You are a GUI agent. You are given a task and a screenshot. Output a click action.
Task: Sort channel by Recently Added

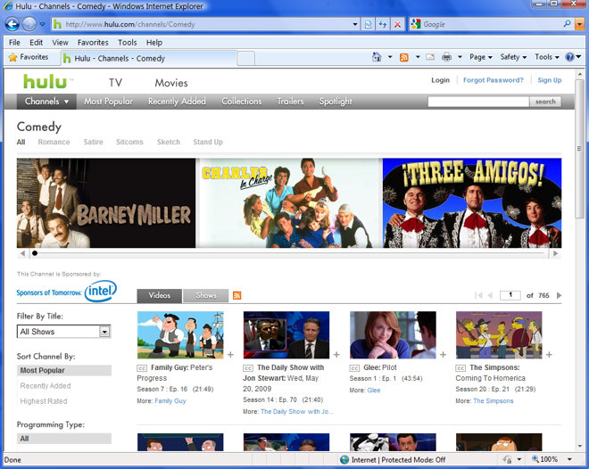pos(46,386)
